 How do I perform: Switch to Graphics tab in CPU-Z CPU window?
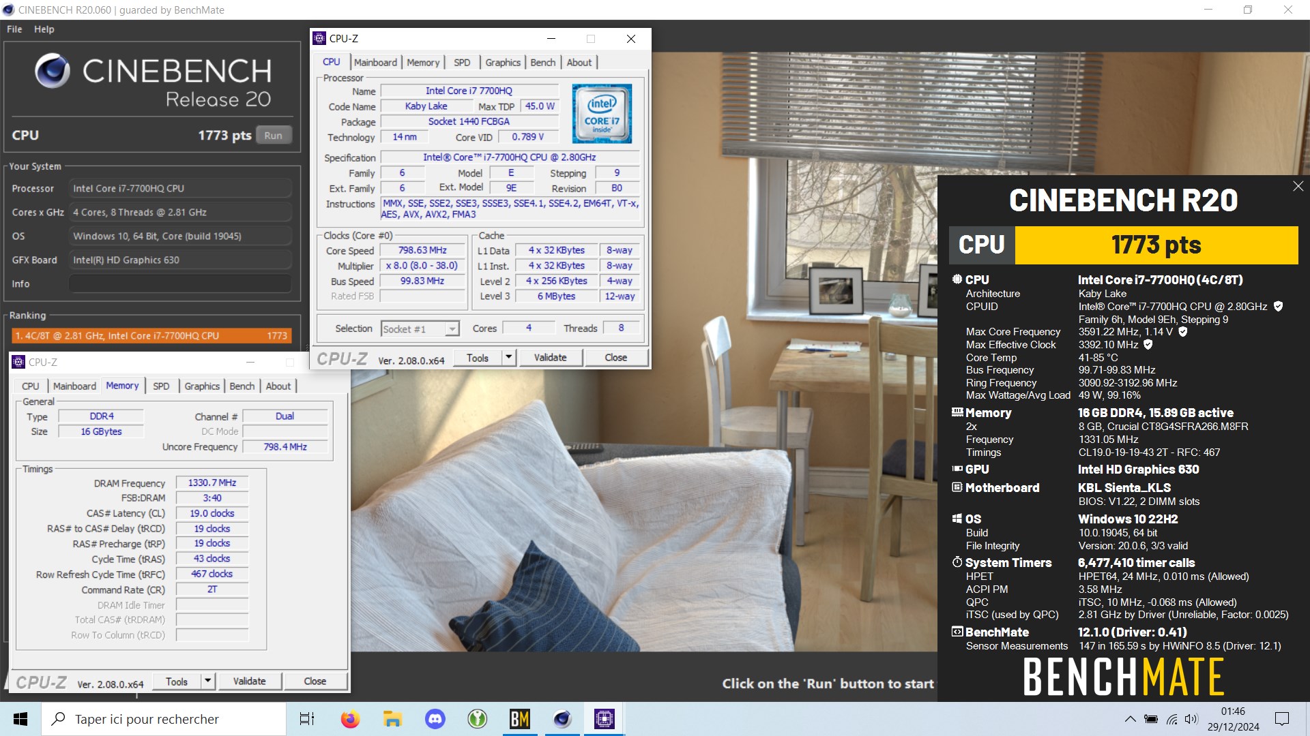(x=503, y=62)
